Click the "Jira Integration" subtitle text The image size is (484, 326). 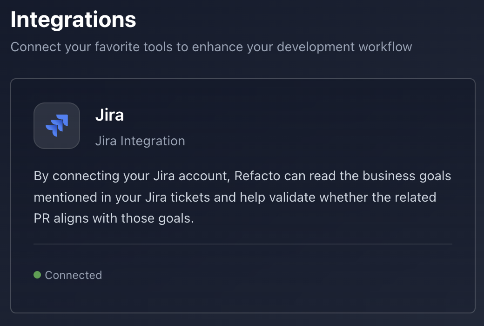(140, 141)
